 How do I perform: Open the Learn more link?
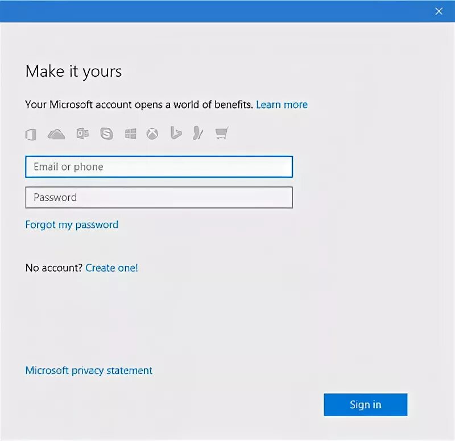[282, 105]
